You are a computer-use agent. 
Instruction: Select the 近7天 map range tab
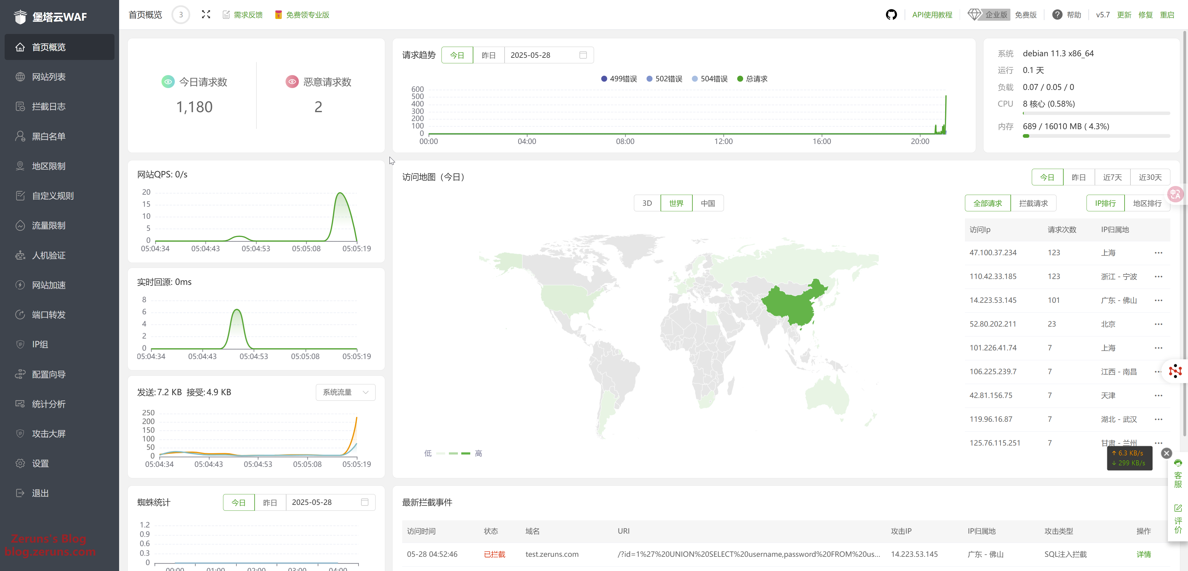pyautogui.click(x=1112, y=177)
